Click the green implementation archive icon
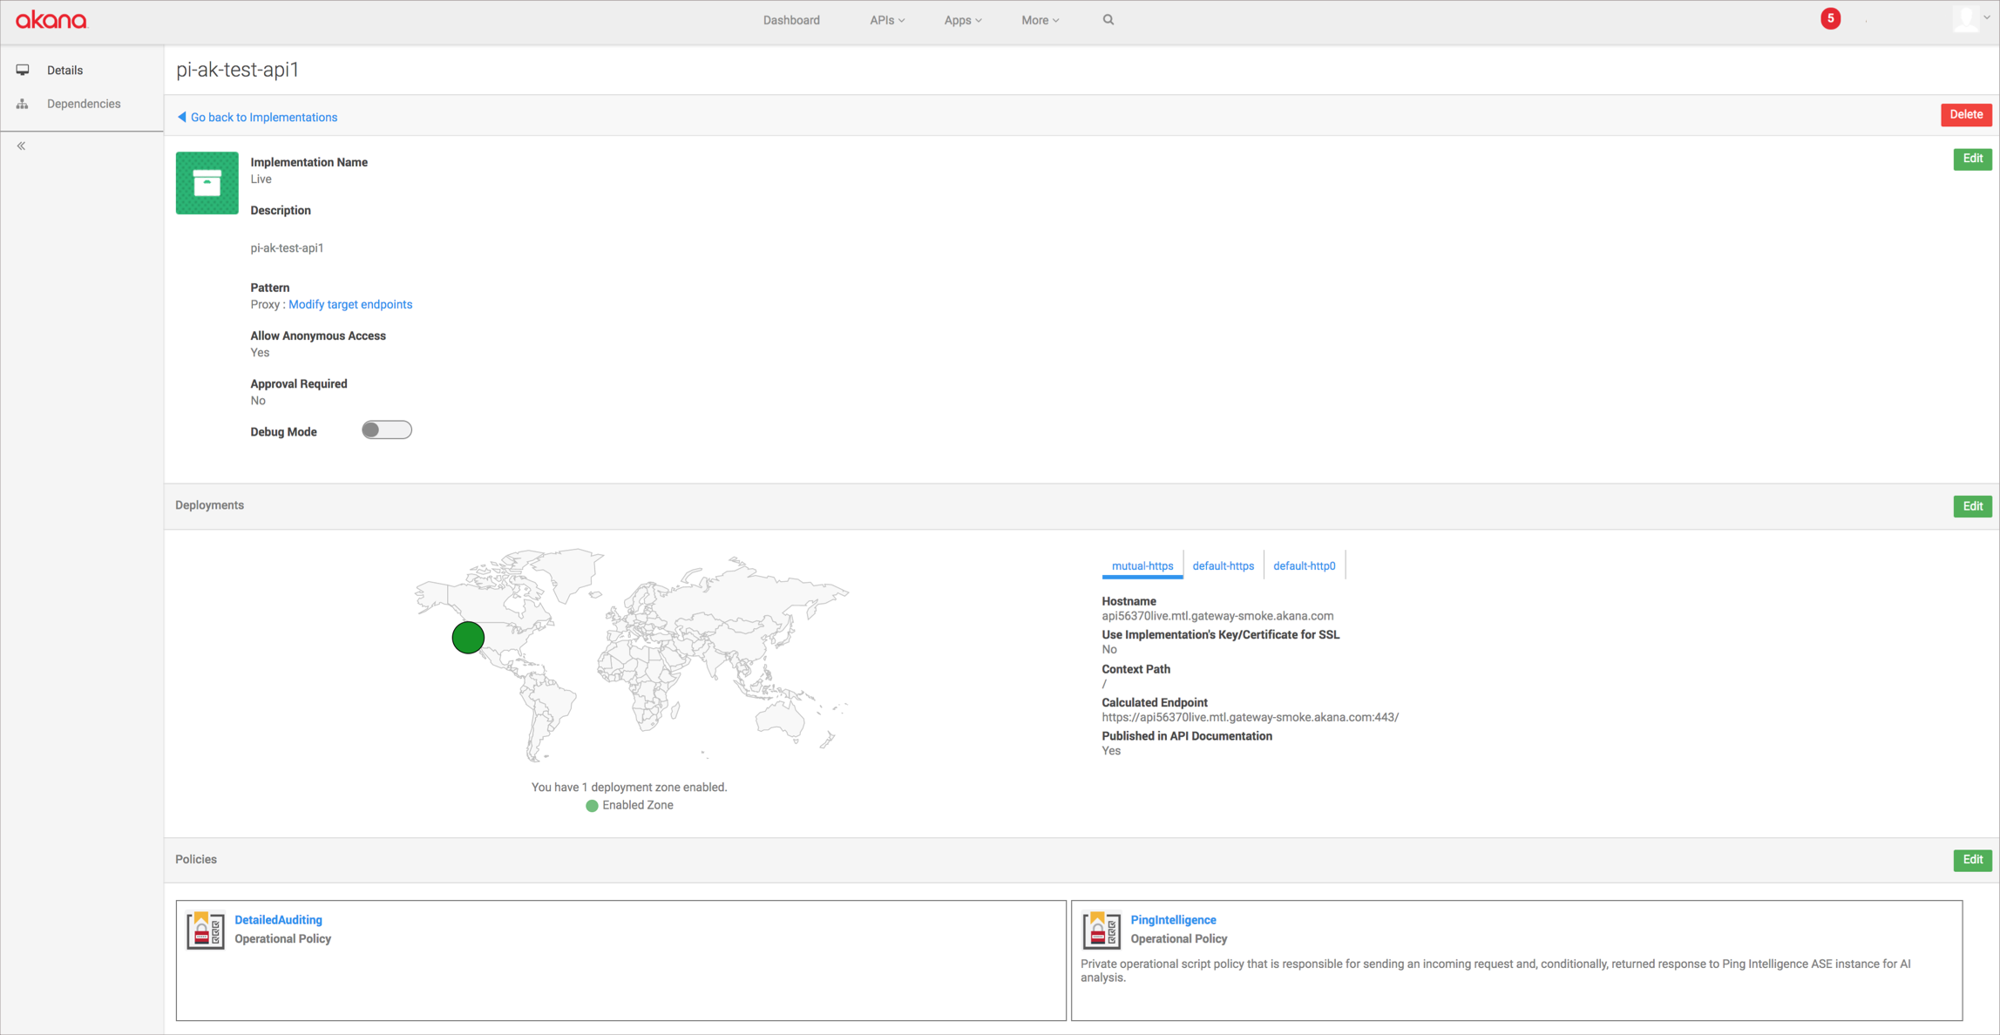Screen dimensions: 2000x1035 (207, 183)
